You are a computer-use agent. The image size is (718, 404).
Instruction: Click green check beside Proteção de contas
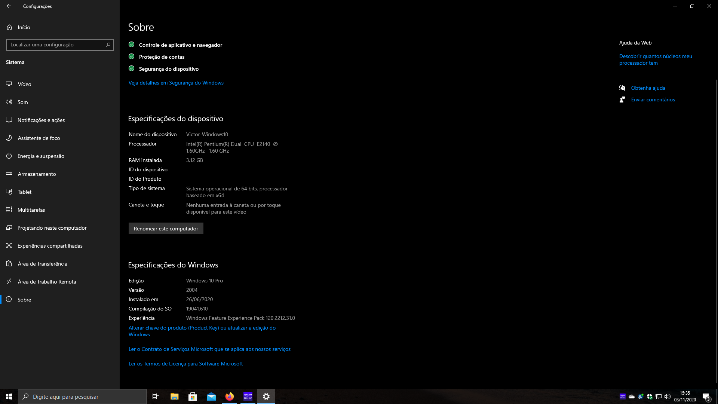pyautogui.click(x=131, y=56)
